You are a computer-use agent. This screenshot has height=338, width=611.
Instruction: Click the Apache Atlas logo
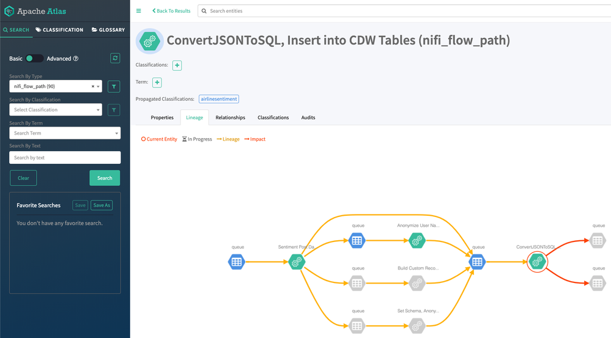[35, 11]
